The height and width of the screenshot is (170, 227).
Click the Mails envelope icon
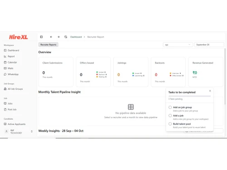[5, 68]
